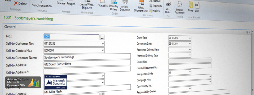The image size is (254, 95).
Task: Click the page title 1001 · Spotsmeyer's Furnishings
Action: tap(29, 18)
